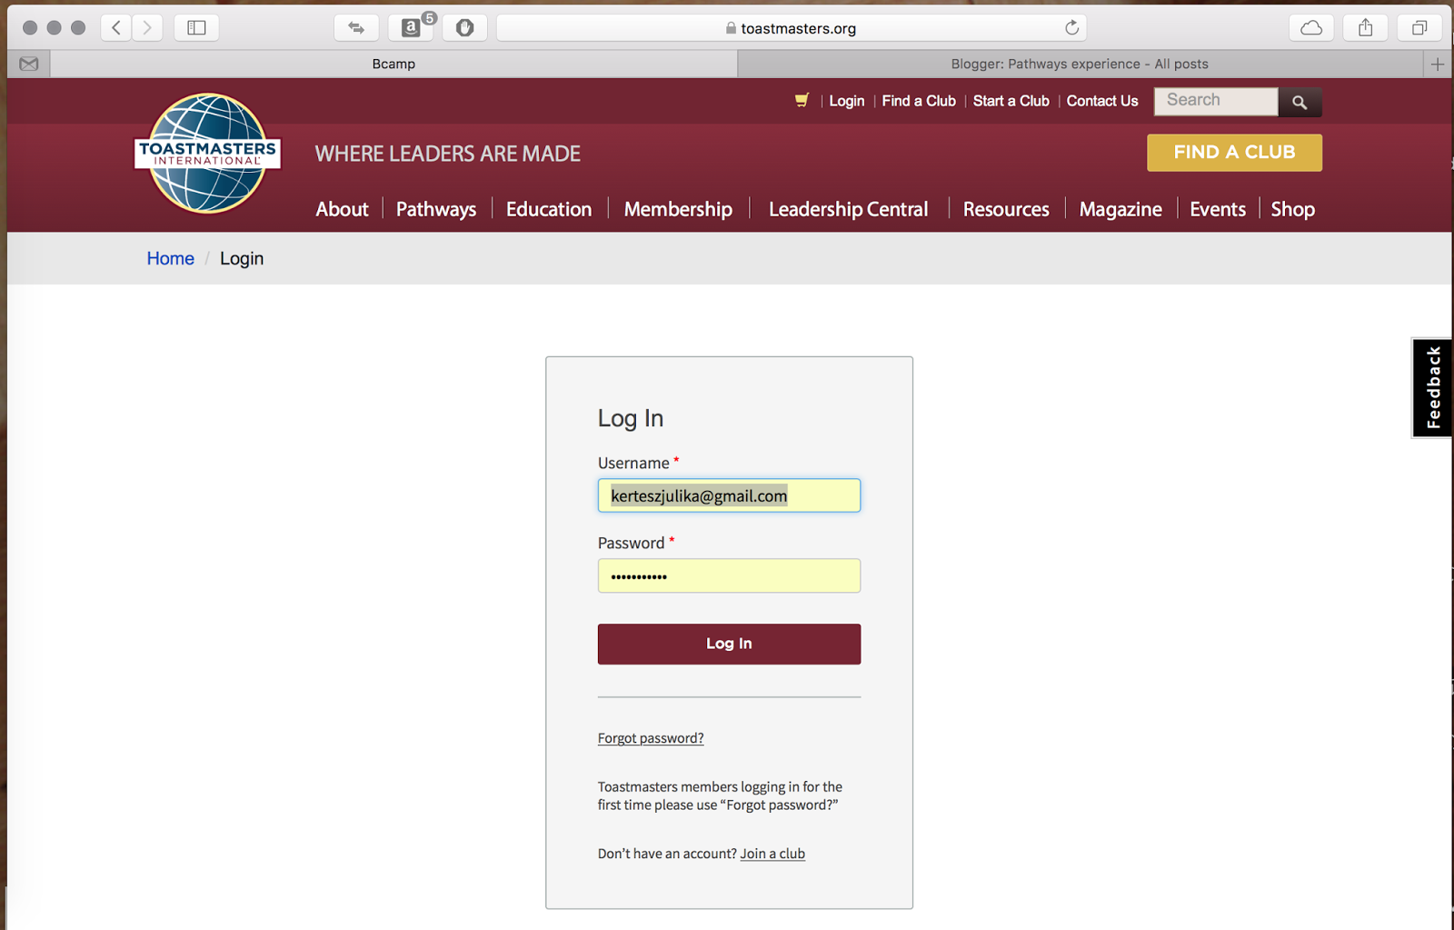Click the Toastmasters International logo
The height and width of the screenshot is (930, 1454).
click(206, 155)
